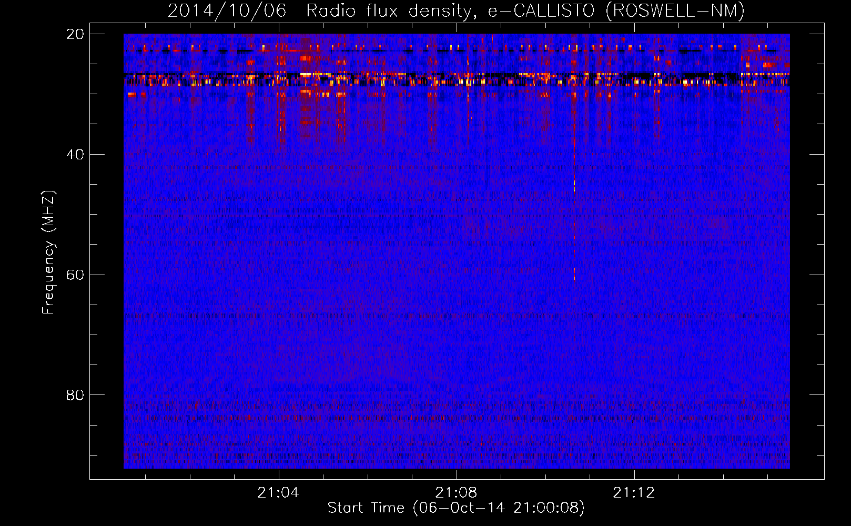This screenshot has width=851, height=526.
Task: Click the '21:12' time tick label
Action: pos(634,492)
